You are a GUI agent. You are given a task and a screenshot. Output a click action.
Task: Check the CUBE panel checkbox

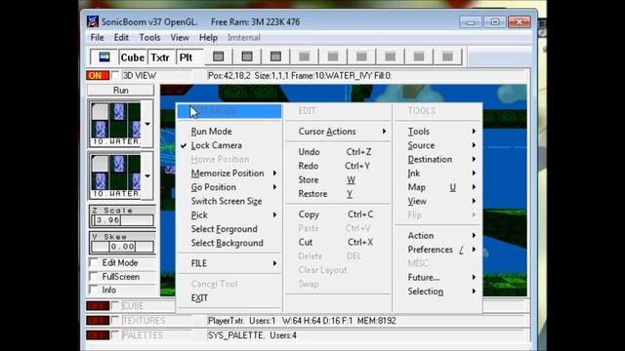tap(115, 305)
